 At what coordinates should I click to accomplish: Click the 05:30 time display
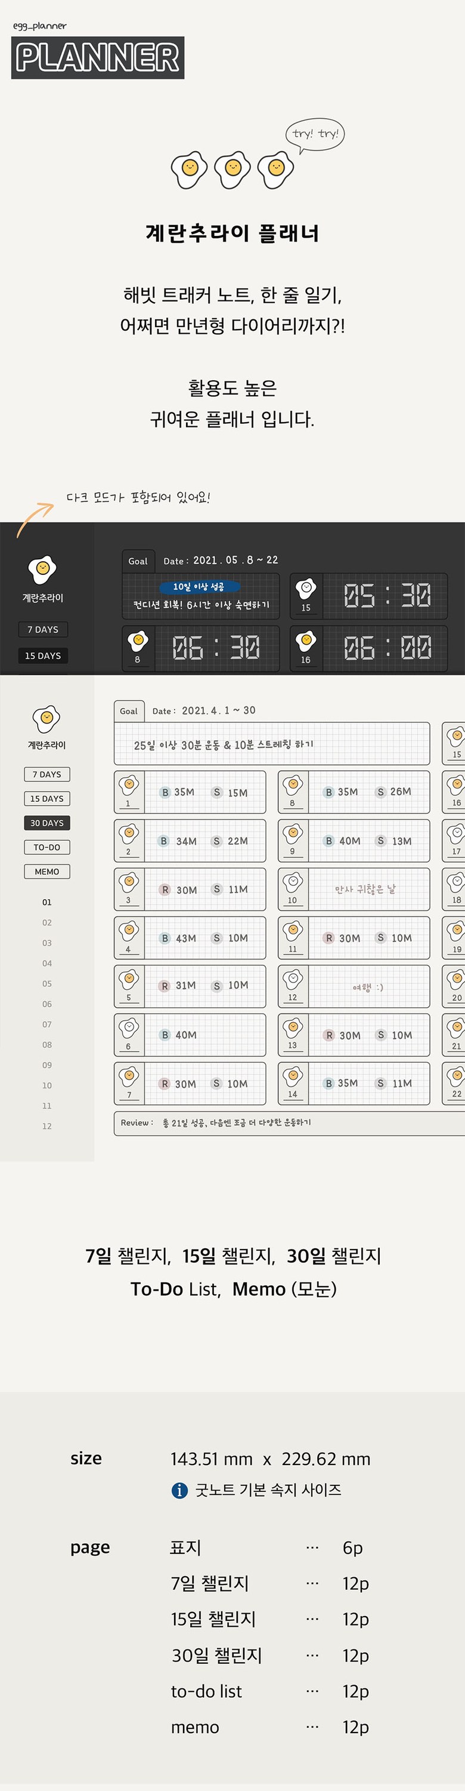click(x=386, y=595)
